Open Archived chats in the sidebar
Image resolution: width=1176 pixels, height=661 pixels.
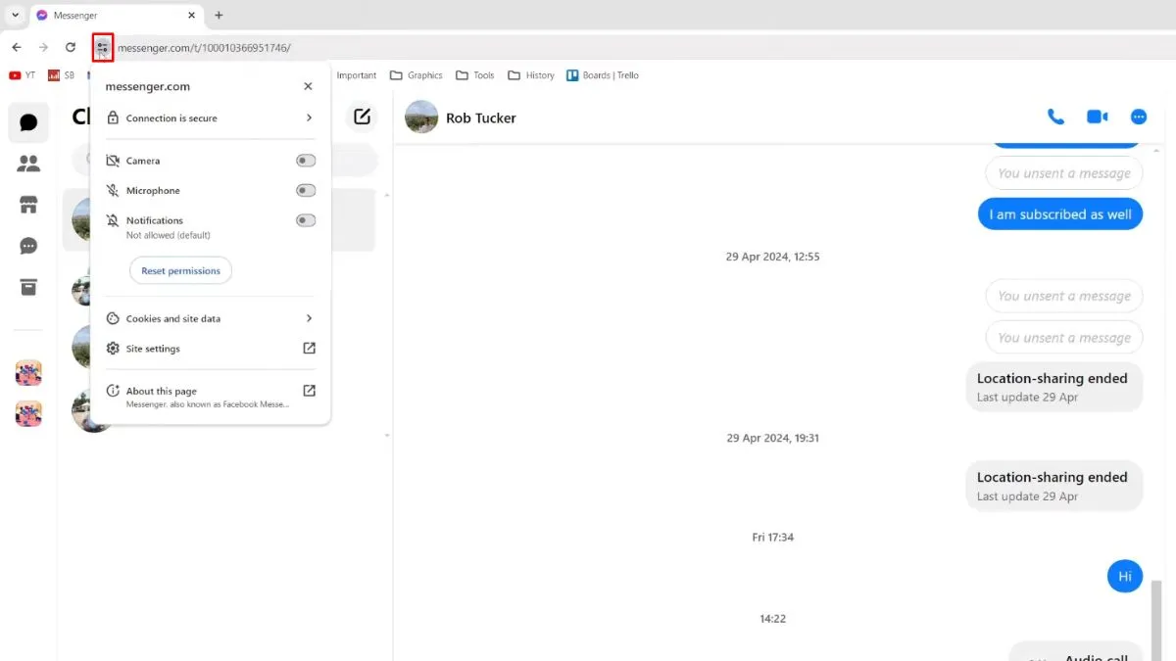coord(28,287)
